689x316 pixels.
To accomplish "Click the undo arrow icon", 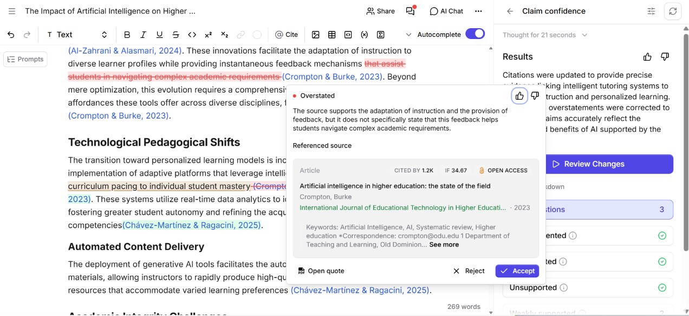I will [11, 35].
